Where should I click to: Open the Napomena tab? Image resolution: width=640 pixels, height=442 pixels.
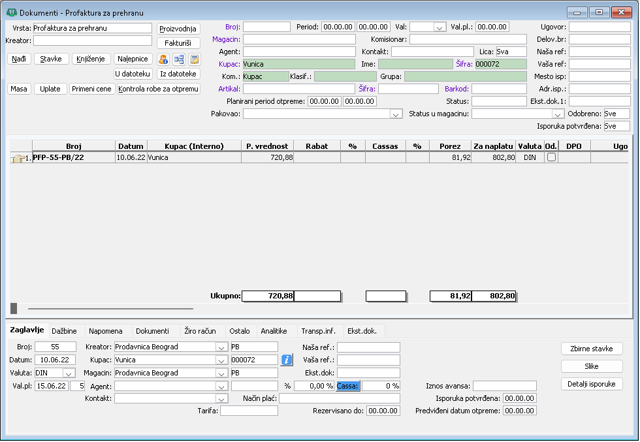(106, 331)
